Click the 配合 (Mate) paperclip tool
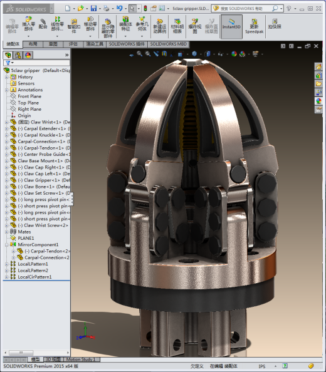Screen dimensions: 326x372 point(43,24)
